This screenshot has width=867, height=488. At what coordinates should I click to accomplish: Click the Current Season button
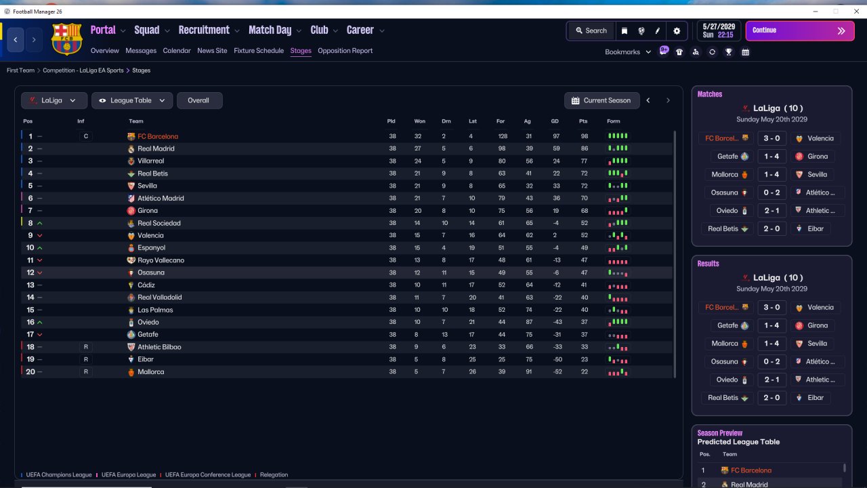click(x=601, y=100)
